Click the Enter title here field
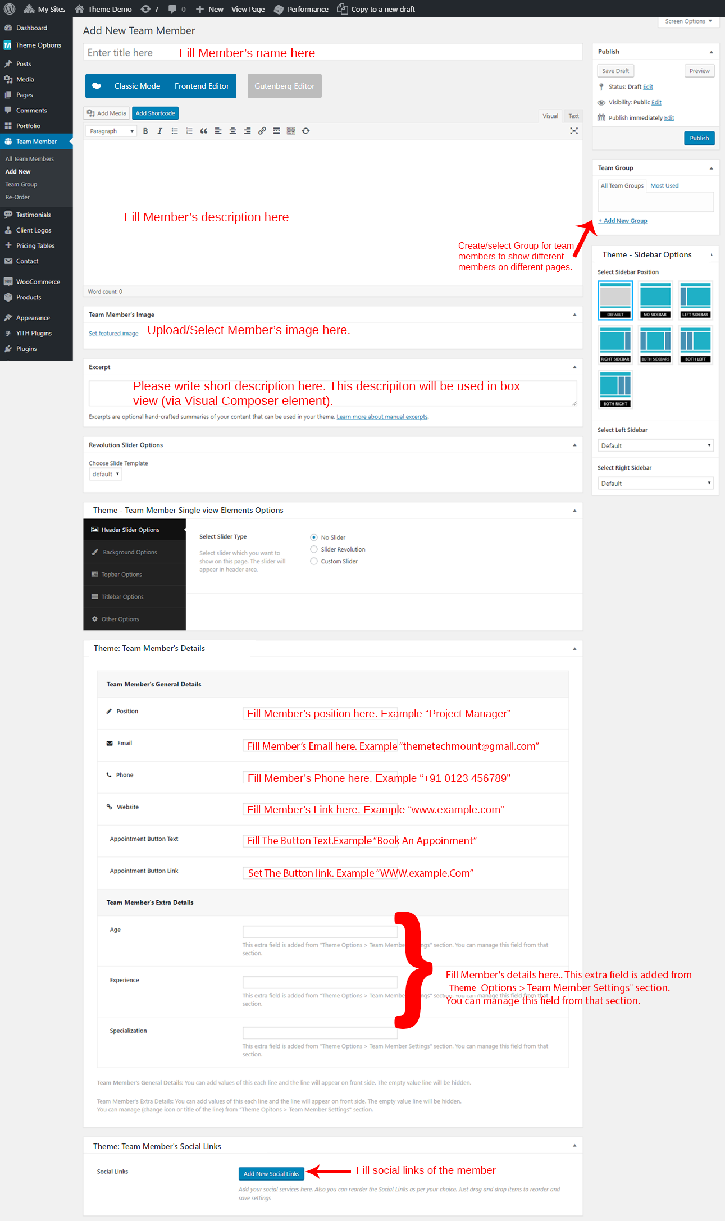Viewport: 725px width, 1221px height. click(x=332, y=53)
